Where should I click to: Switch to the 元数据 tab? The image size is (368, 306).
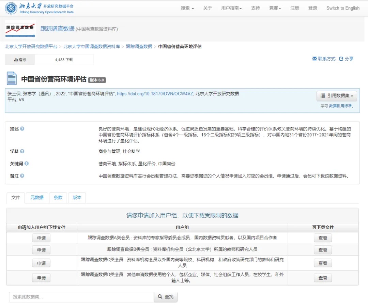(37, 198)
